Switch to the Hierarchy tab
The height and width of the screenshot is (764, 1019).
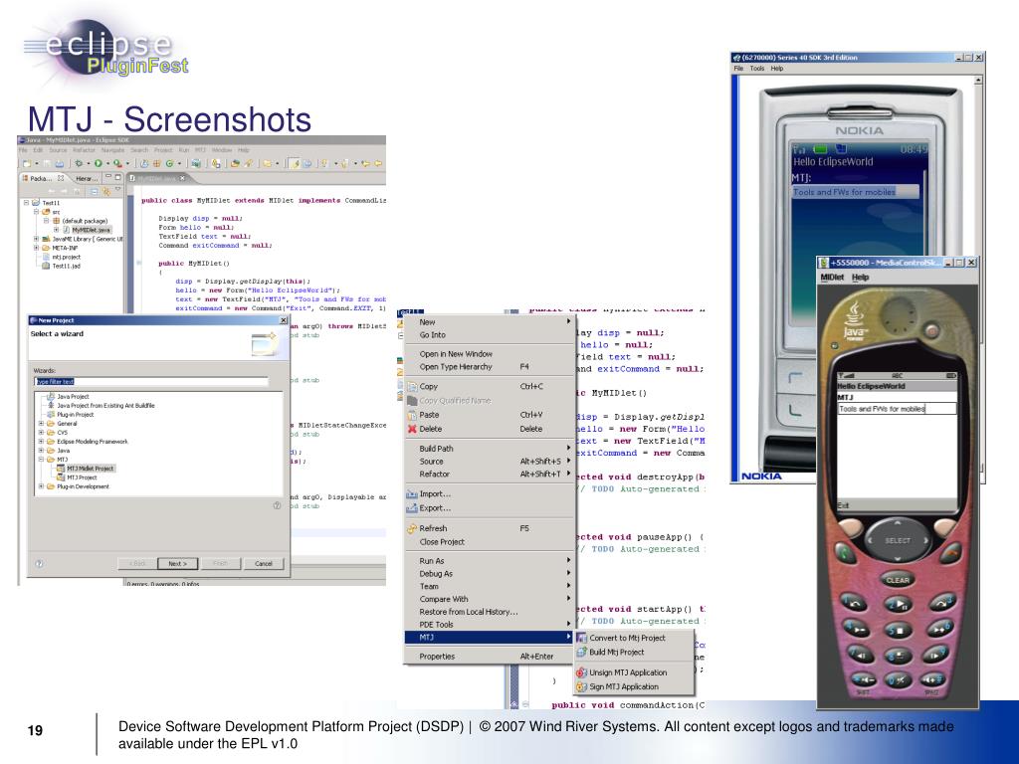(x=87, y=179)
